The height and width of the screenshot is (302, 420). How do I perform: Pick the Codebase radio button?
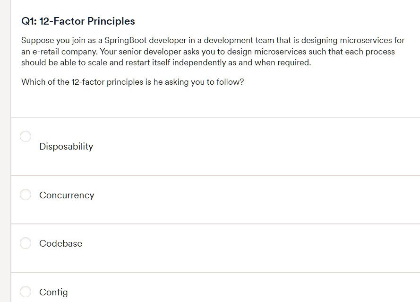[26, 243]
